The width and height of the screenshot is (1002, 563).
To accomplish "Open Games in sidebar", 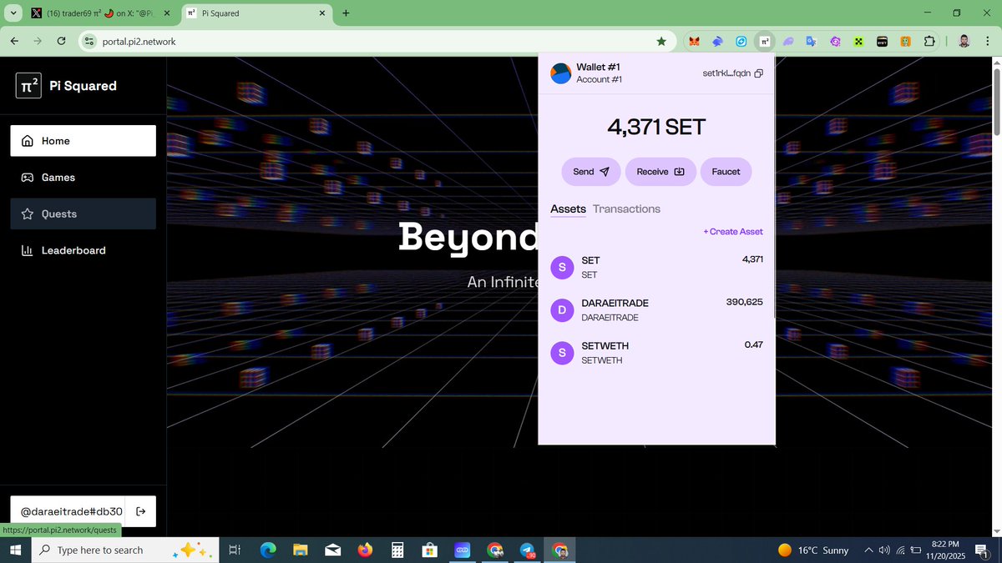I will pyautogui.click(x=83, y=178).
